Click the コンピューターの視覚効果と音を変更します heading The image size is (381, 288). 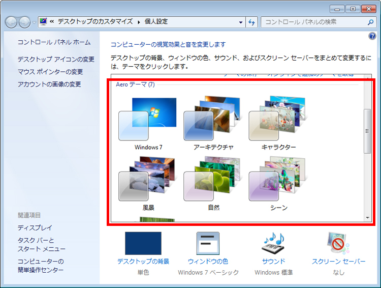(168, 45)
